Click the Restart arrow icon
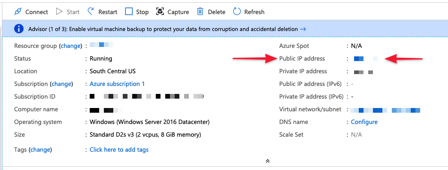The width and height of the screenshot is (448, 170). pos(91,12)
